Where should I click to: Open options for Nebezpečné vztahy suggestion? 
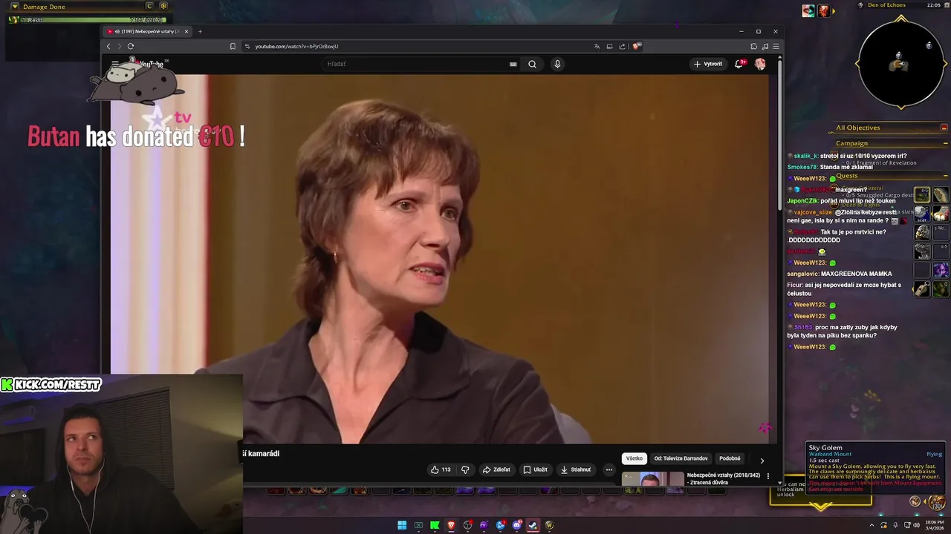(768, 476)
